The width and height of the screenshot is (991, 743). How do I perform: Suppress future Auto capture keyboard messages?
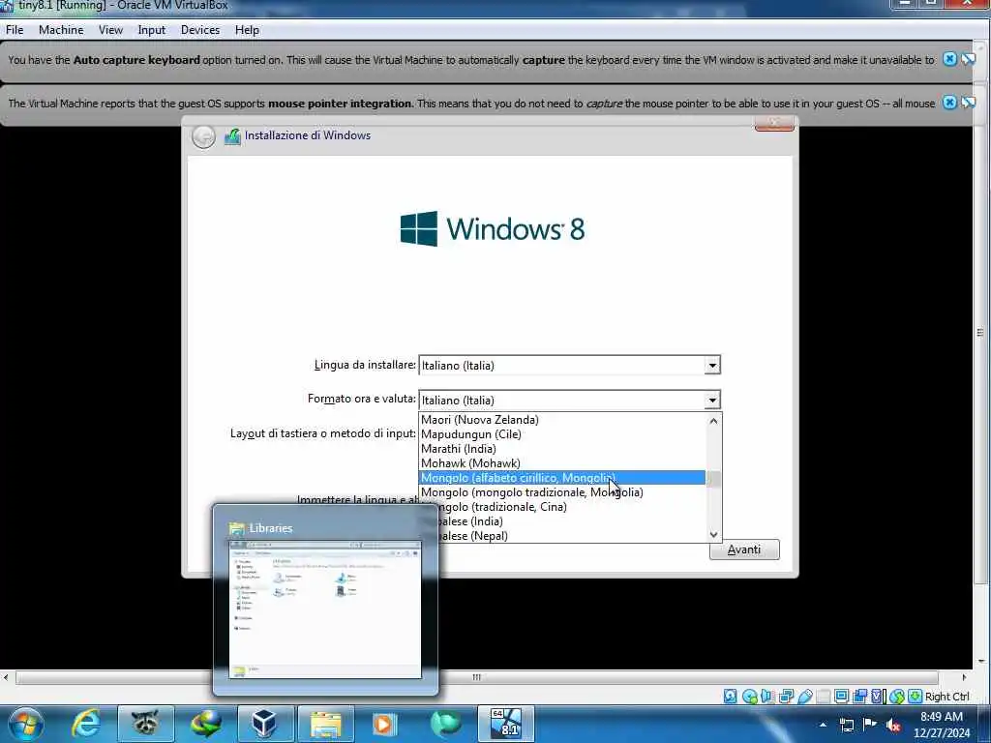(x=968, y=59)
